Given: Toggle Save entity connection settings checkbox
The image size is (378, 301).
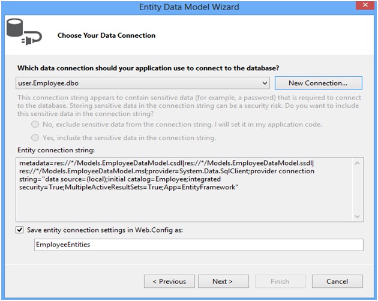Looking at the screenshot, I should coord(21,230).
